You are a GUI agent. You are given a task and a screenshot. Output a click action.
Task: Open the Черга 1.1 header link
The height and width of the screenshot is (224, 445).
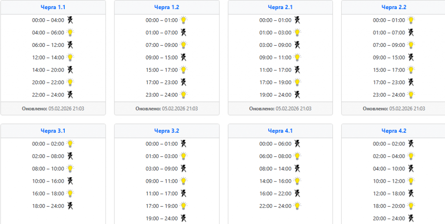53,7
